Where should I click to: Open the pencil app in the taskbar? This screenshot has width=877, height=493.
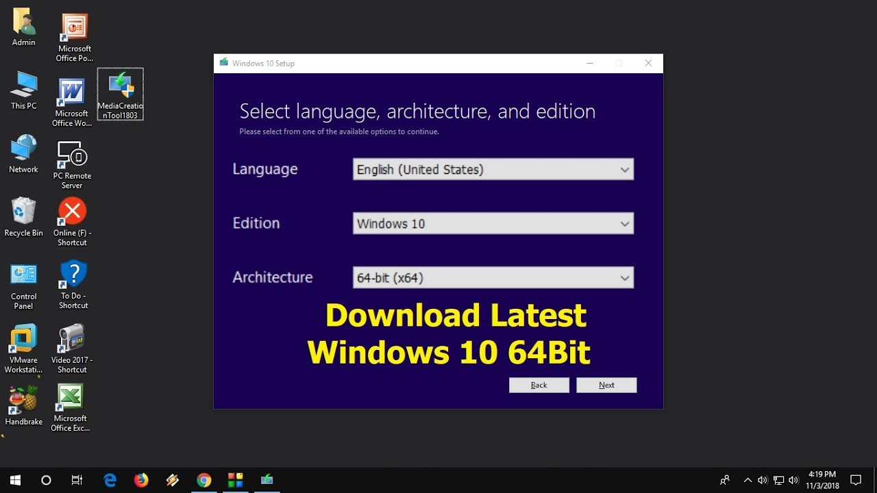(x=173, y=480)
